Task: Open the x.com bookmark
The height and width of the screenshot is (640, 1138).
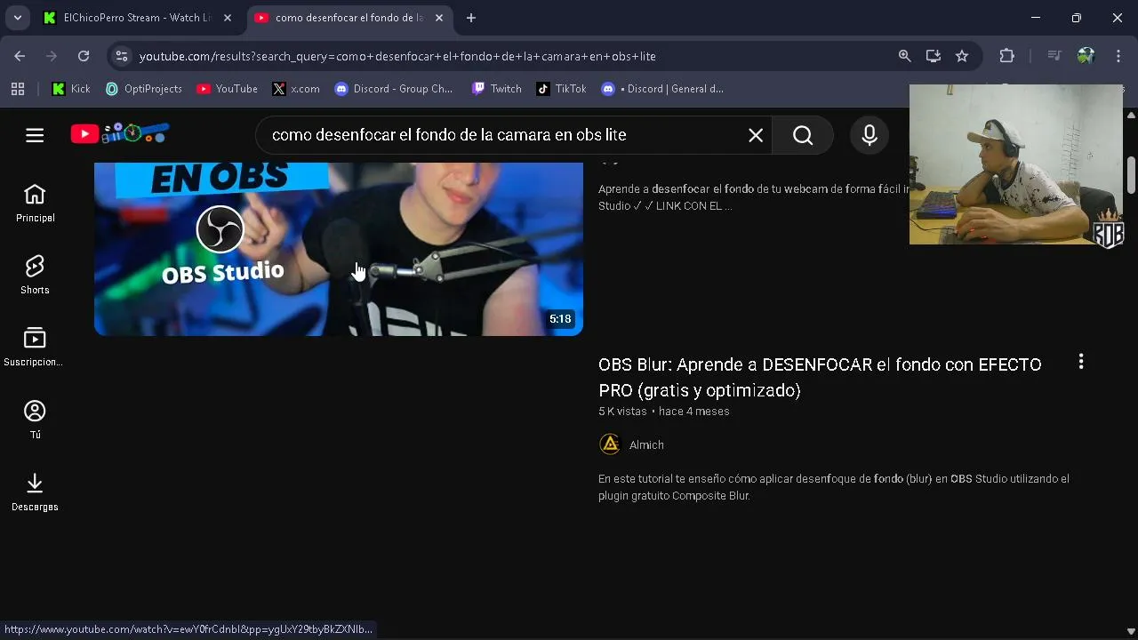Action: (296, 89)
